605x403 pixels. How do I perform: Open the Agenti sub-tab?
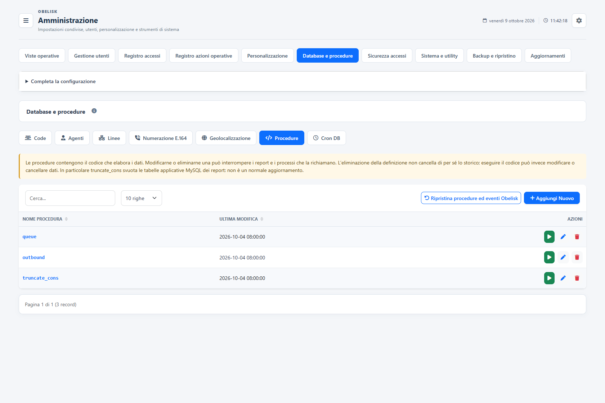(72, 138)
